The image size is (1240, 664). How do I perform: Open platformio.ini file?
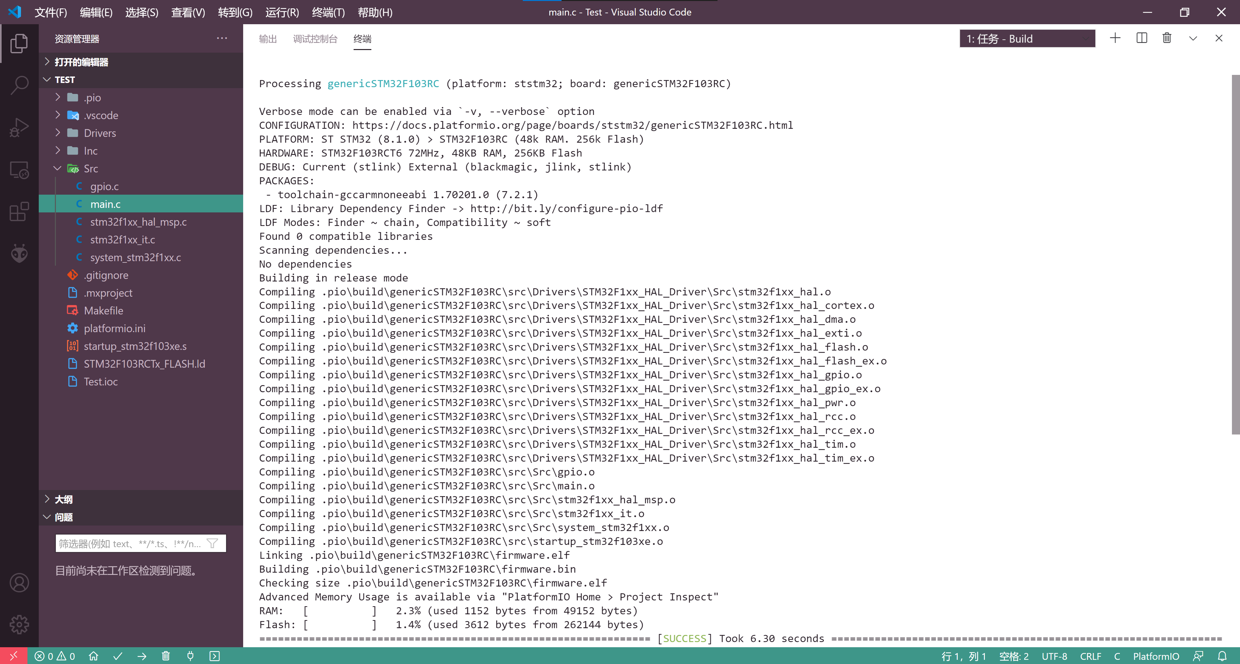point(115,328)
